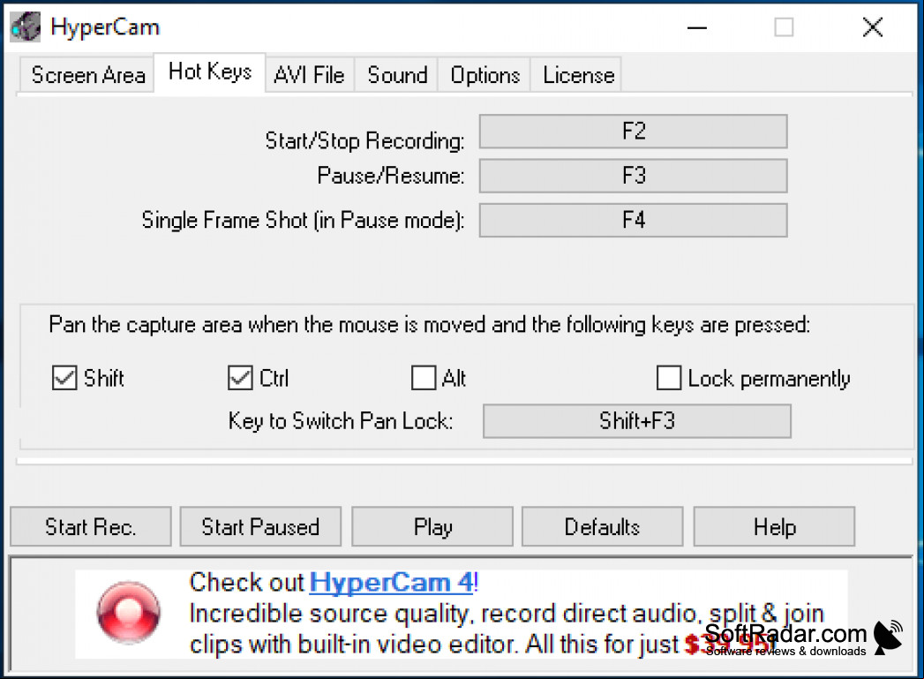Open Help from the bottom button row
This screenshot has height=679, width=924.
[x=774, y=526]
